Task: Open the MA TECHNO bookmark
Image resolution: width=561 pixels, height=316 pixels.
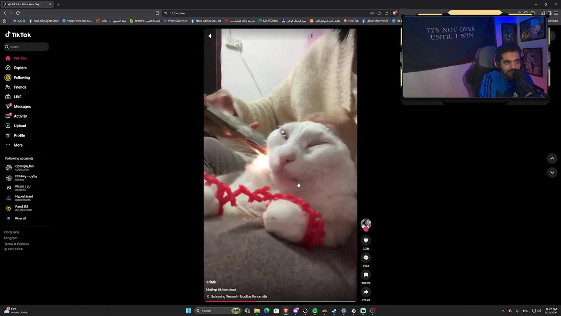Action: (268, 21)
